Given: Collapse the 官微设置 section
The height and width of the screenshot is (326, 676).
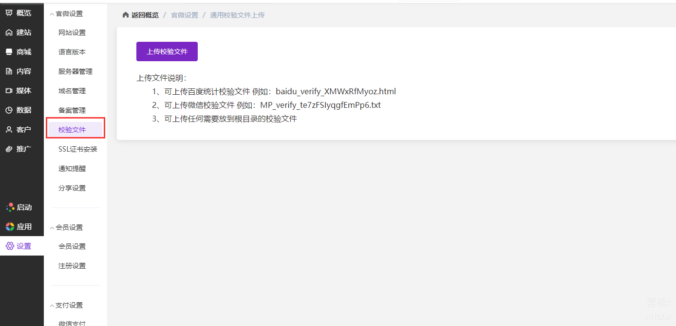Looking at the screenshot, I should 52,14.
